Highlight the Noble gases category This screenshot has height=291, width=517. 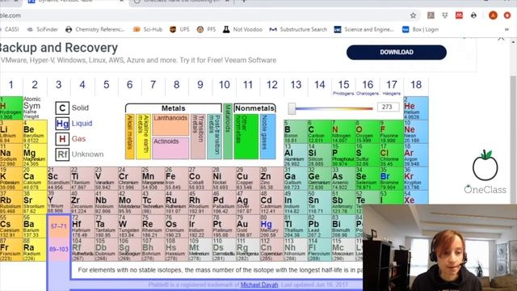(267, 137)
